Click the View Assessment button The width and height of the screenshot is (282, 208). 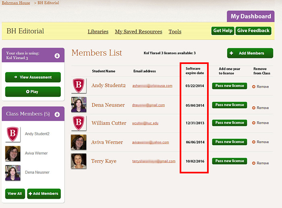tap(33, 77)
